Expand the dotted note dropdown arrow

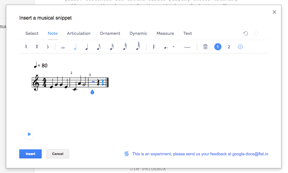coord(173,47)
